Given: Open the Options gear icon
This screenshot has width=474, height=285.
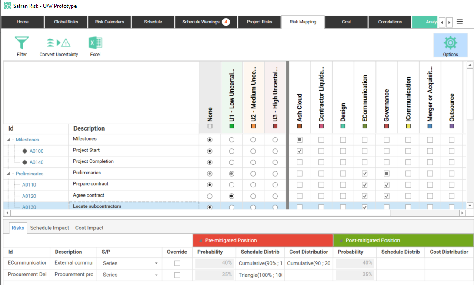Looking at the screenshot, I should tap(450, 43).
